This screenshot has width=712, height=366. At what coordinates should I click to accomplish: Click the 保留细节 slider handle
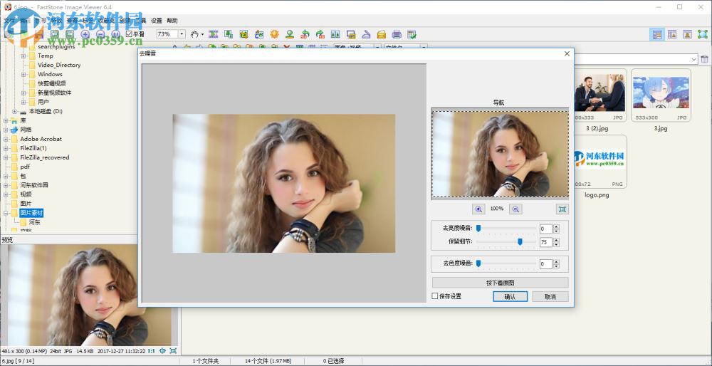(520, 242)
